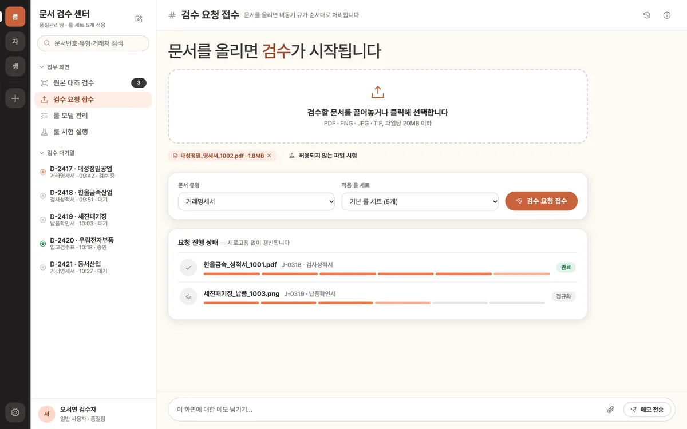Viewport: 687px width, 429px height.
Task: Click file name 세진패키징_납품_1003.png
Action: (242, 293)
